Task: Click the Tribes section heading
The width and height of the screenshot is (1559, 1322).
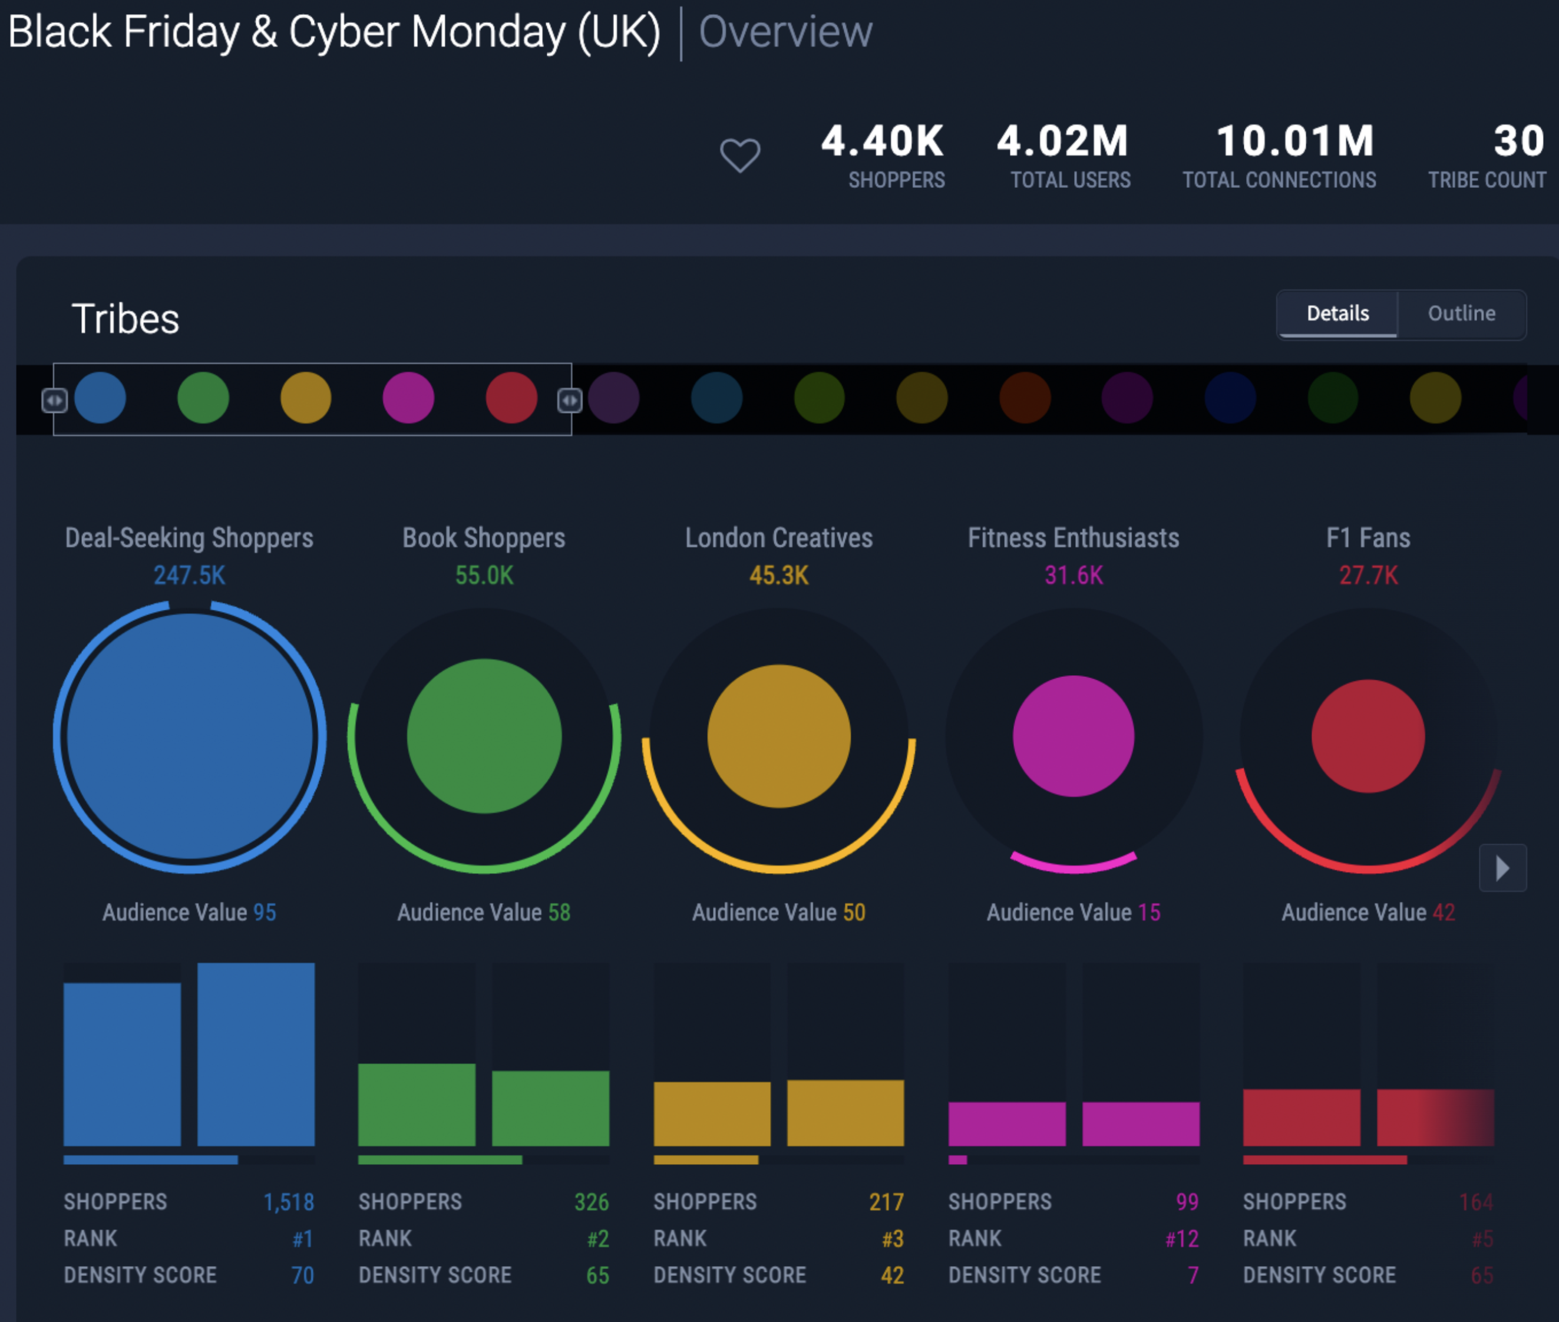Action: (x=125, y=319)
